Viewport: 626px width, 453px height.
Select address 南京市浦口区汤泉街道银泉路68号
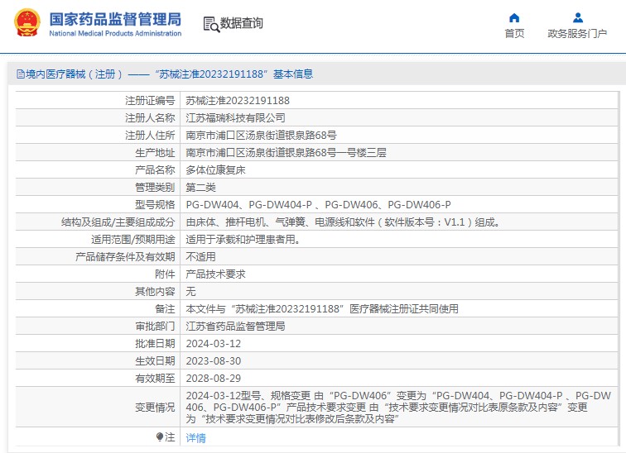tap(261, 136)
